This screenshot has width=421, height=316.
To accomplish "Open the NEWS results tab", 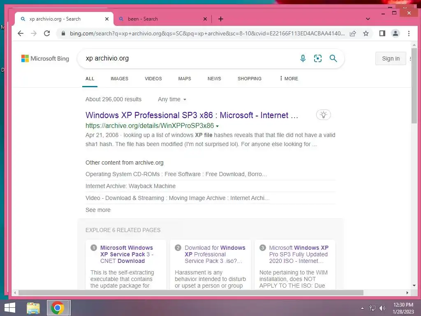I will [x=214, y=79].
